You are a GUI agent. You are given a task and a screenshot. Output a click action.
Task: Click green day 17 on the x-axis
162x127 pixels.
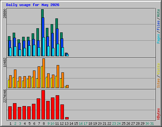click(85, 124)
